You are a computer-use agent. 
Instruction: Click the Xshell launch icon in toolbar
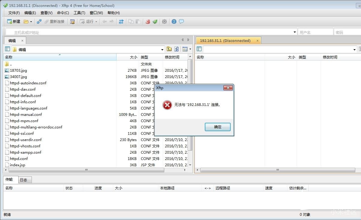click(147, 21)
